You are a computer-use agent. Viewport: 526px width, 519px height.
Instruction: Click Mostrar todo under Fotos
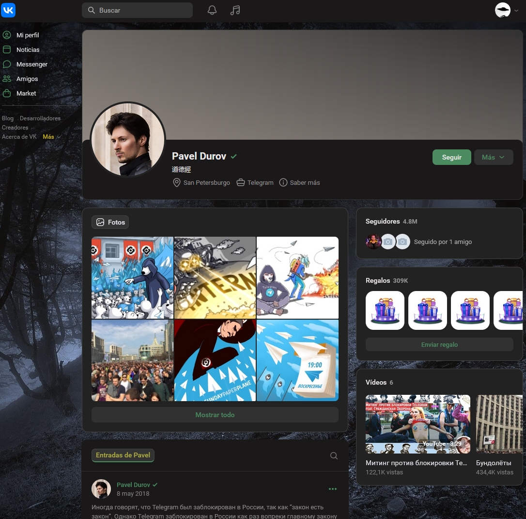[x=215, y=415]
